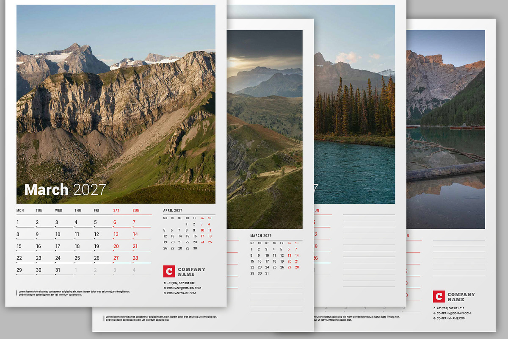Click the 'MON' column header on the front page
Screen dimensions: 508x339
click(20, 211)
